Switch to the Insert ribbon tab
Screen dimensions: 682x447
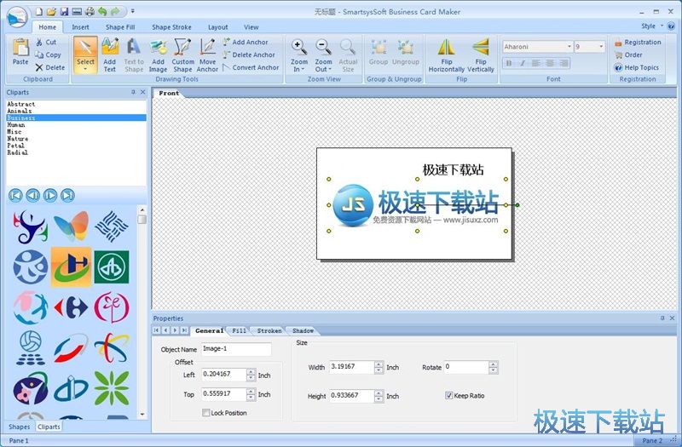pyautogui.click(x=80, y=27)
